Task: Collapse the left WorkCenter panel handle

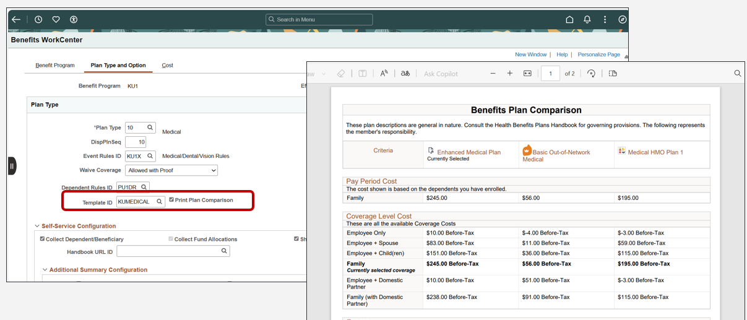Action: pyautogui.click(x=12, y=166)
